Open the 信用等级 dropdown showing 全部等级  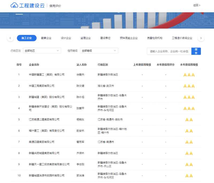click(x=99, y=51)
